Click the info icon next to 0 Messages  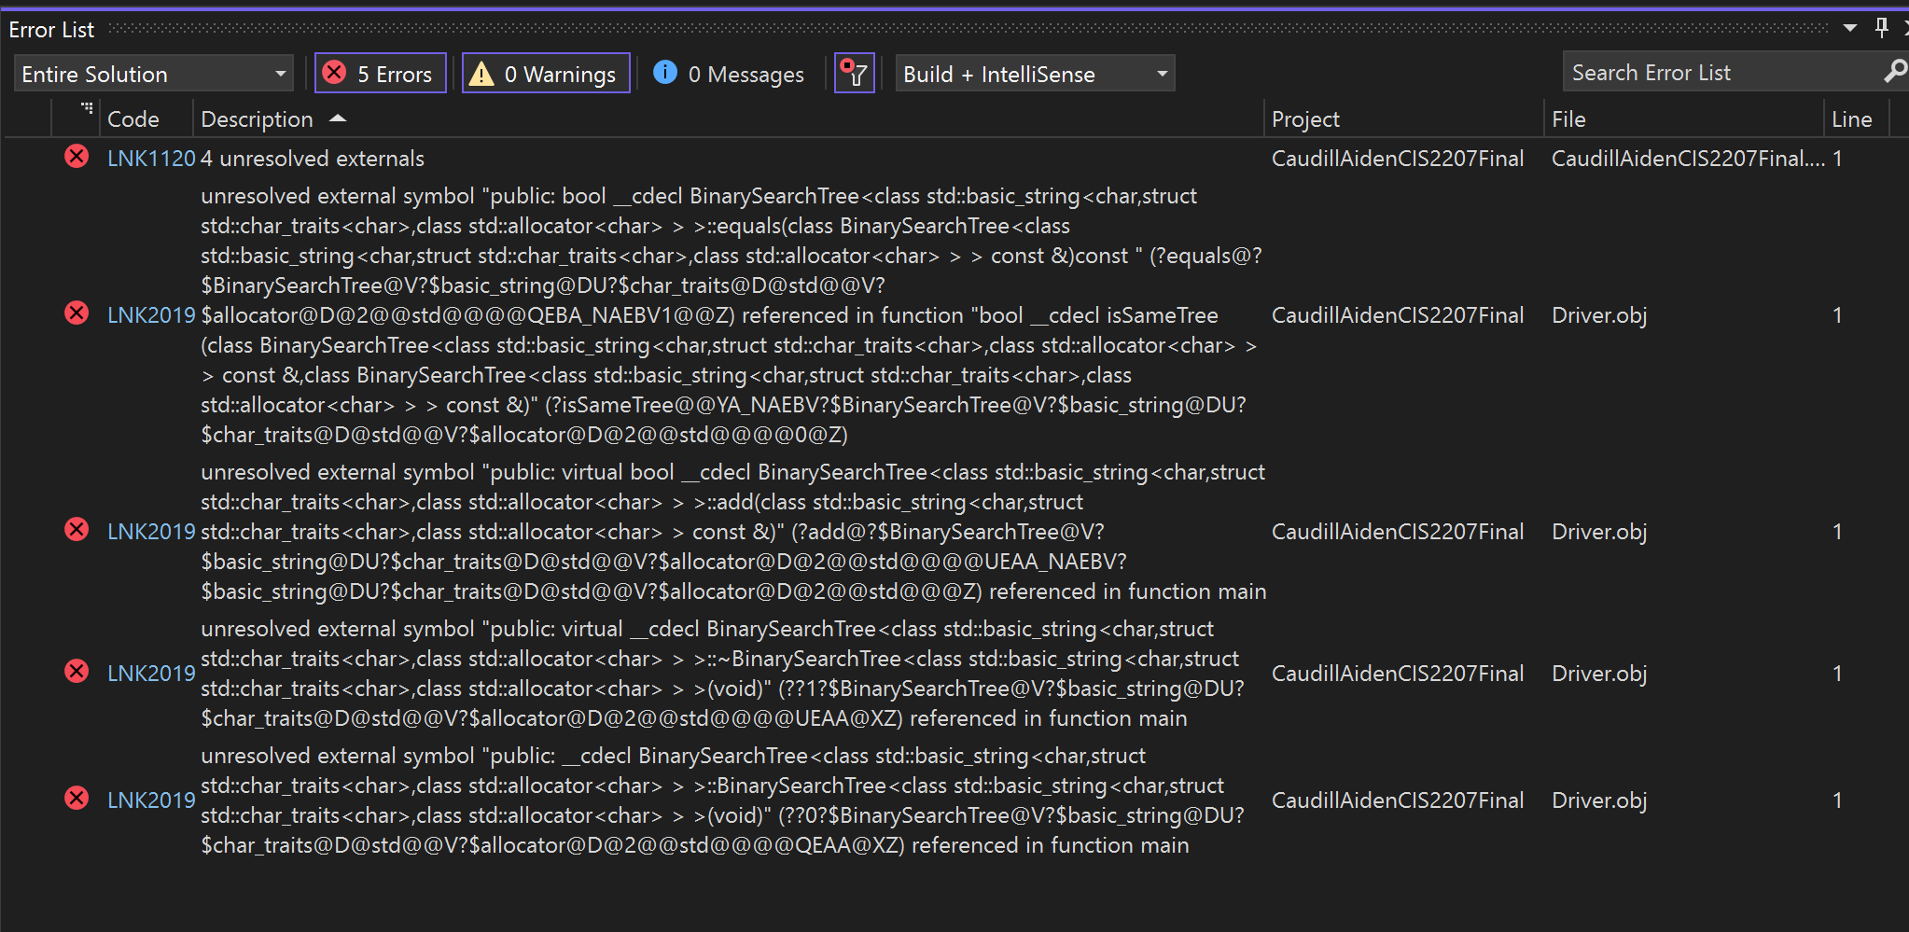coord(665,73)
